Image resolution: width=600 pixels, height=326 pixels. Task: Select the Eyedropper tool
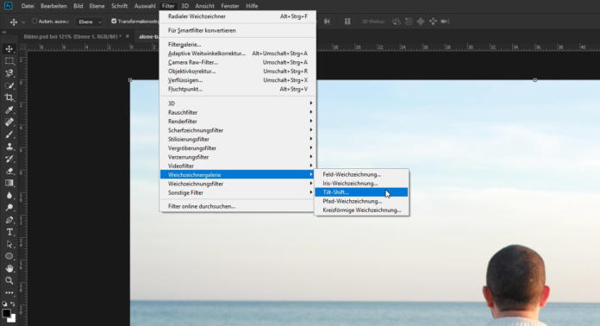(9, 110)
